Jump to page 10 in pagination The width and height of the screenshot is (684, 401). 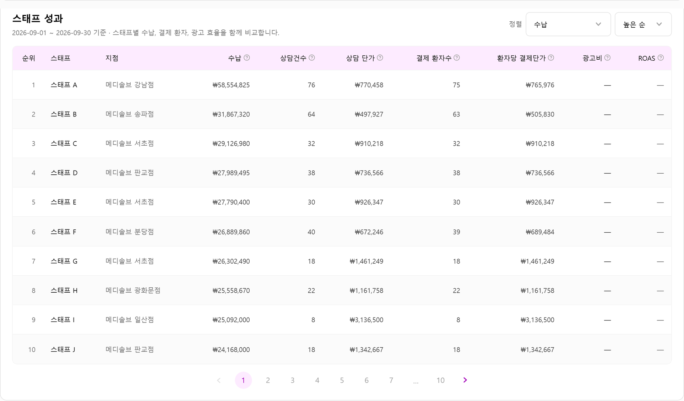440,380
